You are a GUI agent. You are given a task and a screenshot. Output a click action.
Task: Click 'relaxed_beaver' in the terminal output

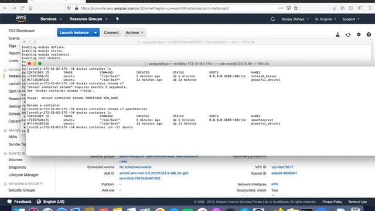[x=264, y=76]
